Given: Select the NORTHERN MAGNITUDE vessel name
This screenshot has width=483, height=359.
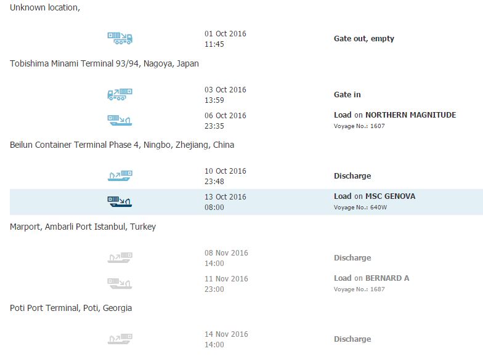Looking at the screenshot, I should click(410, 115).
